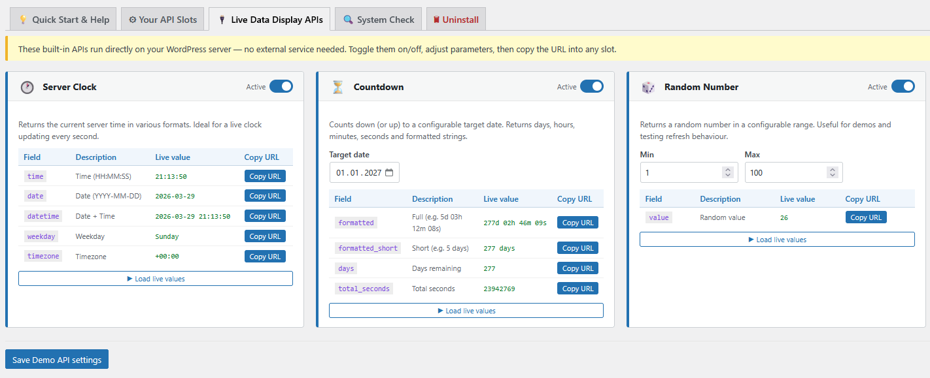The height and width of the screenshot is (378, 930).
Task: Copy URL for the days field
Action: tap(577, 268)
